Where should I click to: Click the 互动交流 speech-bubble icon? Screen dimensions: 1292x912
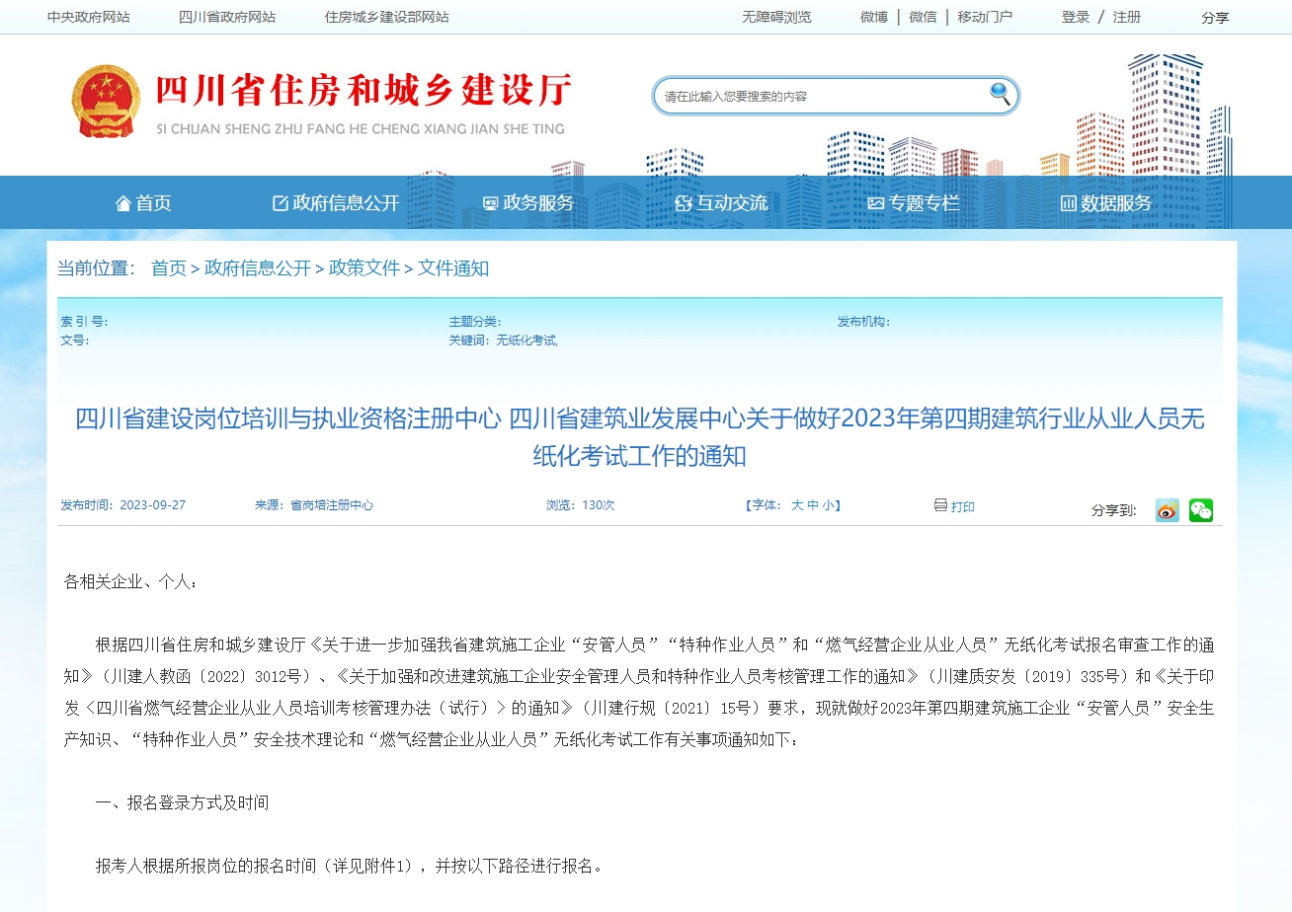(682, 202)
